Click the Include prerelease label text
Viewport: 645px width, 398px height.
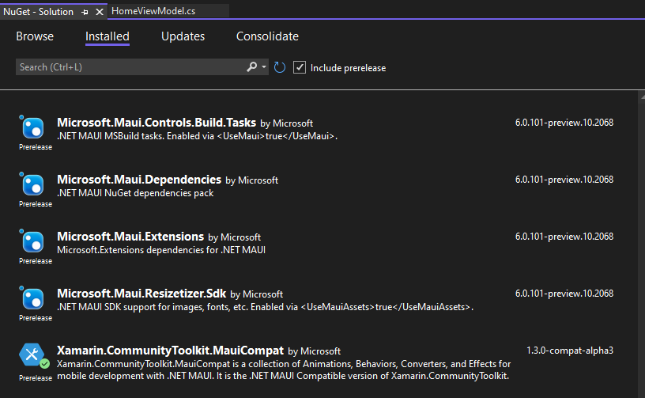coord(348,68)
